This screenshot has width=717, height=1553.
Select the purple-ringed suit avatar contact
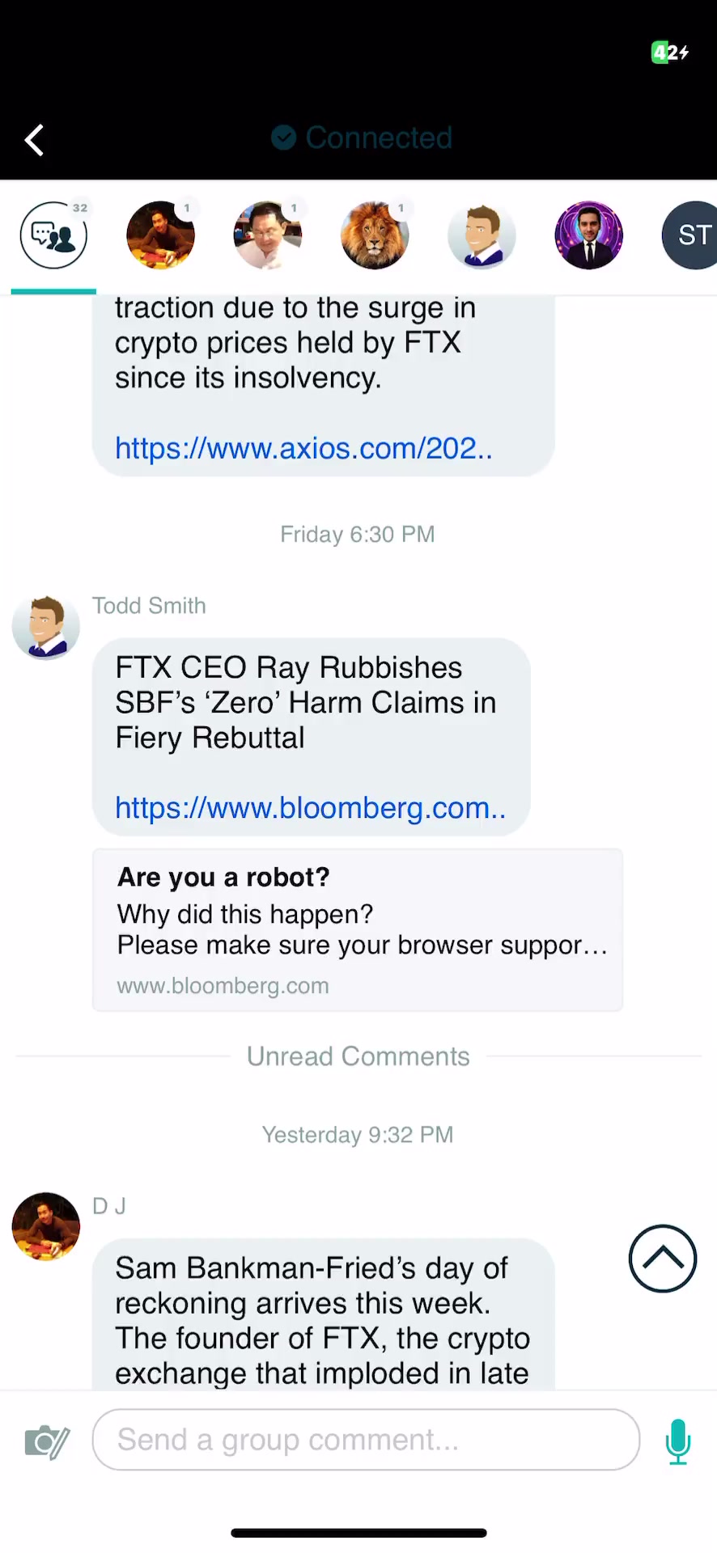[x=588, y=235]
